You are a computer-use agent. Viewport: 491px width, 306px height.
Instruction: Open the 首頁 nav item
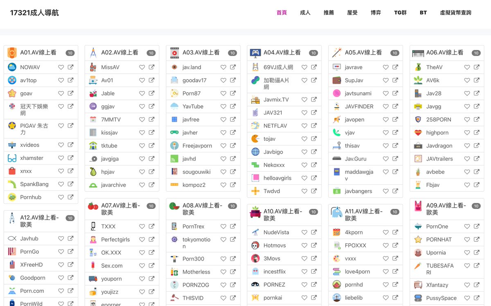coord(282,13)
